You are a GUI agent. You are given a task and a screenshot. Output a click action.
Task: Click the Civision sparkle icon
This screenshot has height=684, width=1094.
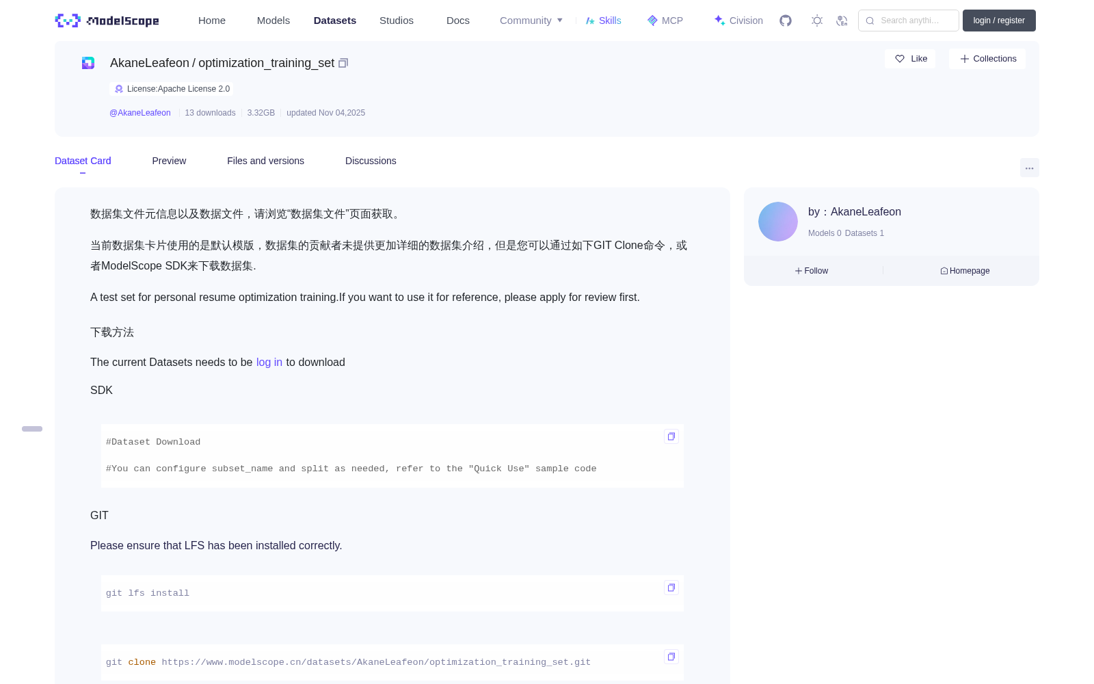[719, 21]
